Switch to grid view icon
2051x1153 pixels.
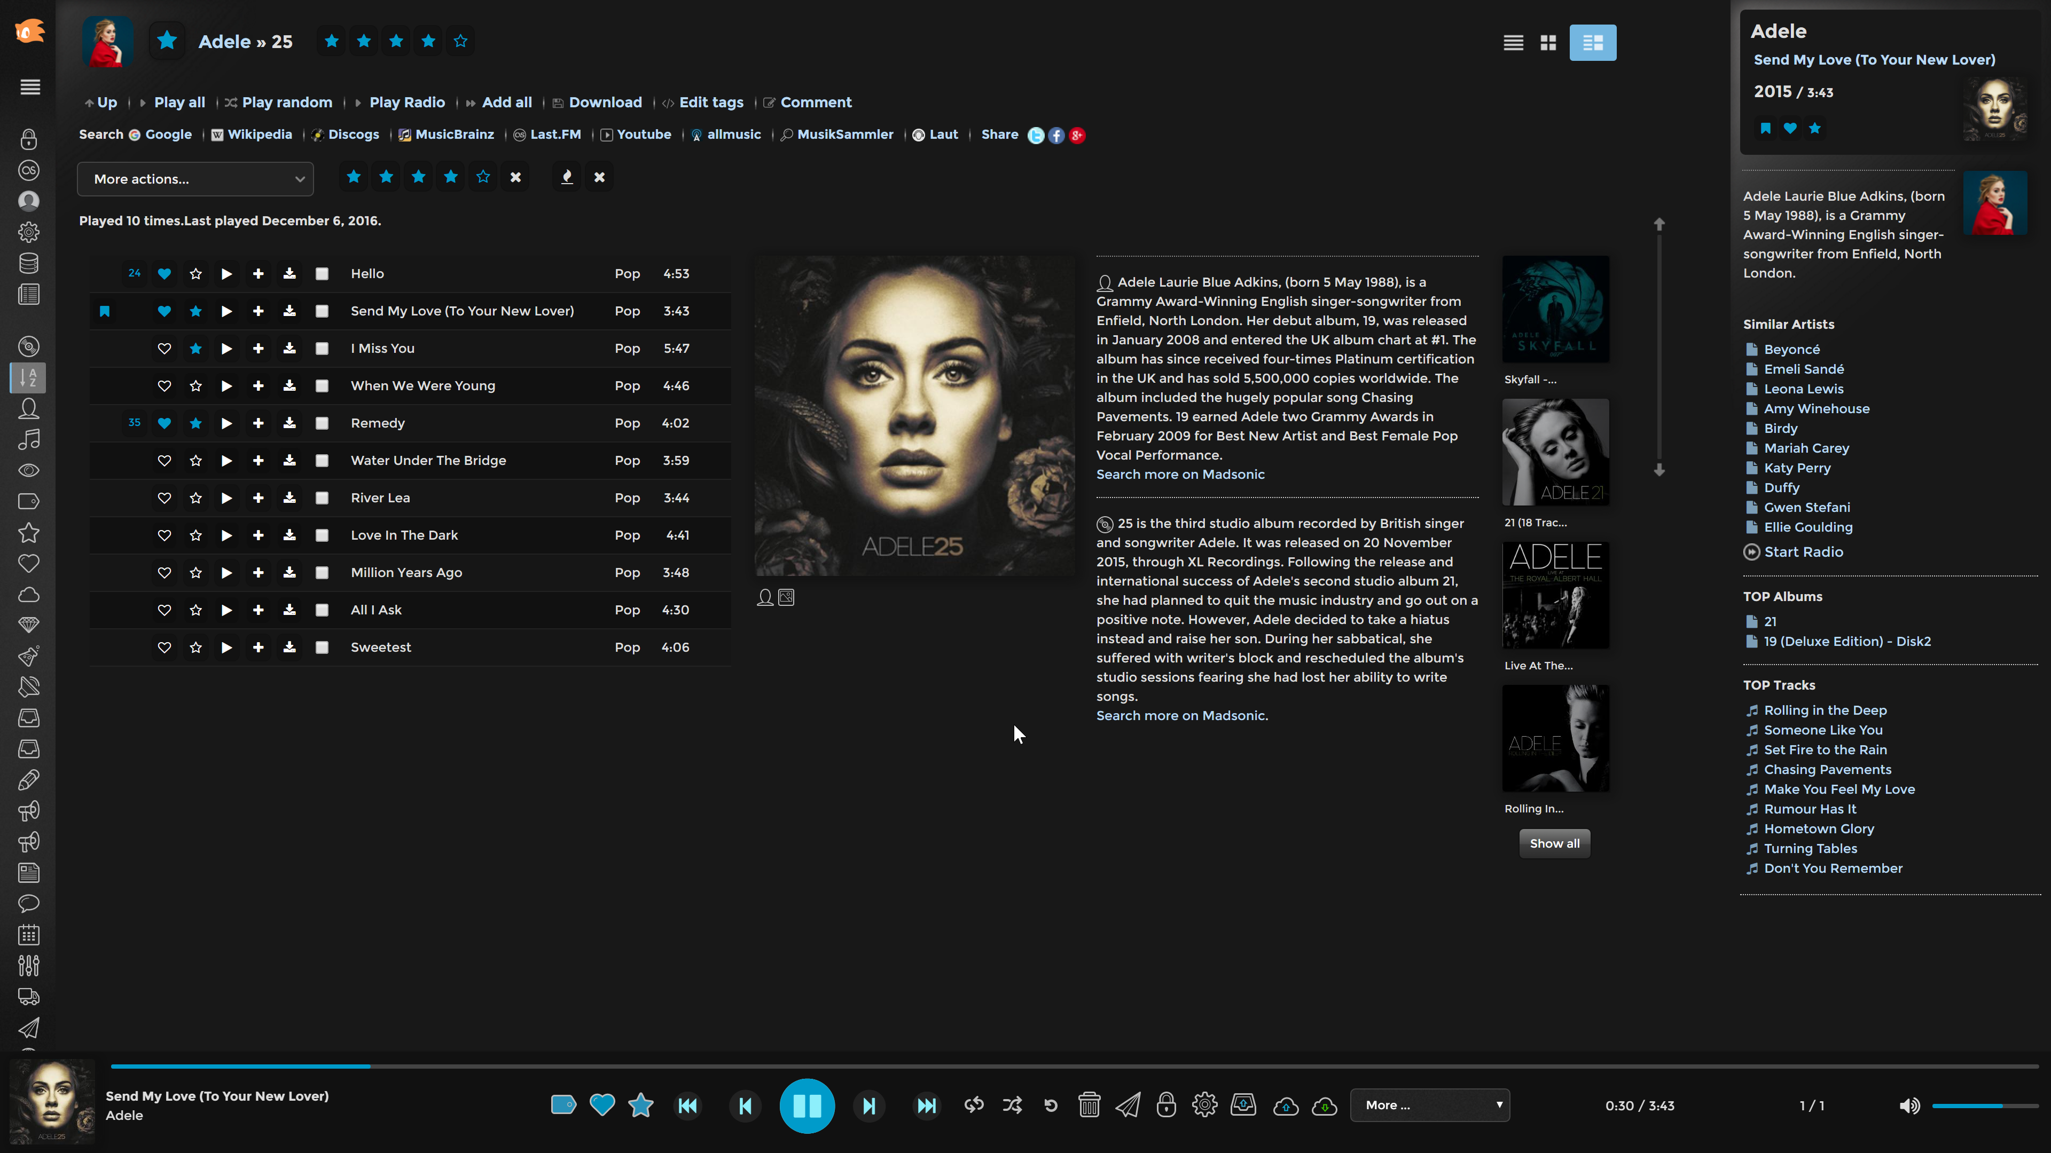1548,43
